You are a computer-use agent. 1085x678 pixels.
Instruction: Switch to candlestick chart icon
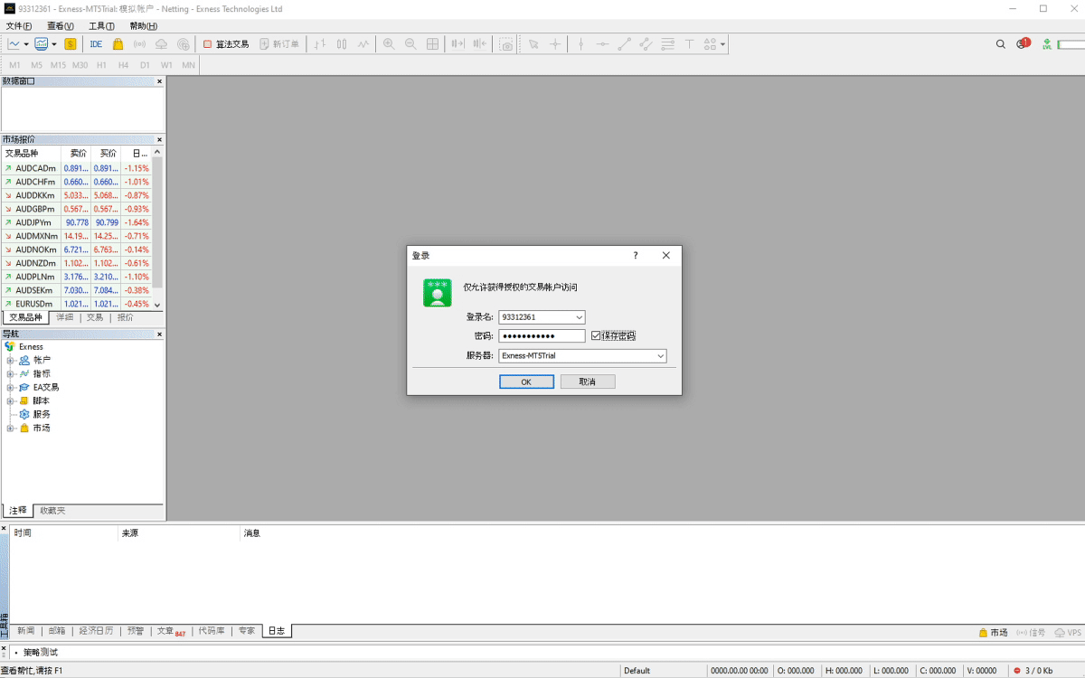[342, 43]
